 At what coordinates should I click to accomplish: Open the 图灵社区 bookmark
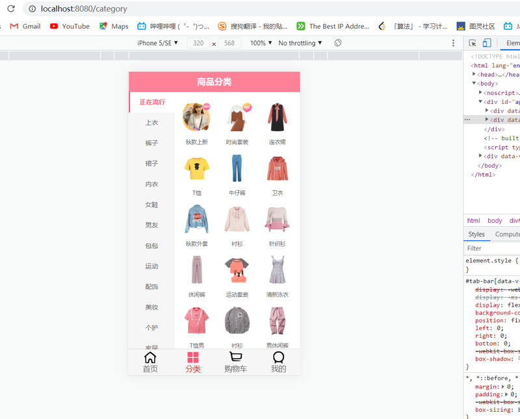476,26
